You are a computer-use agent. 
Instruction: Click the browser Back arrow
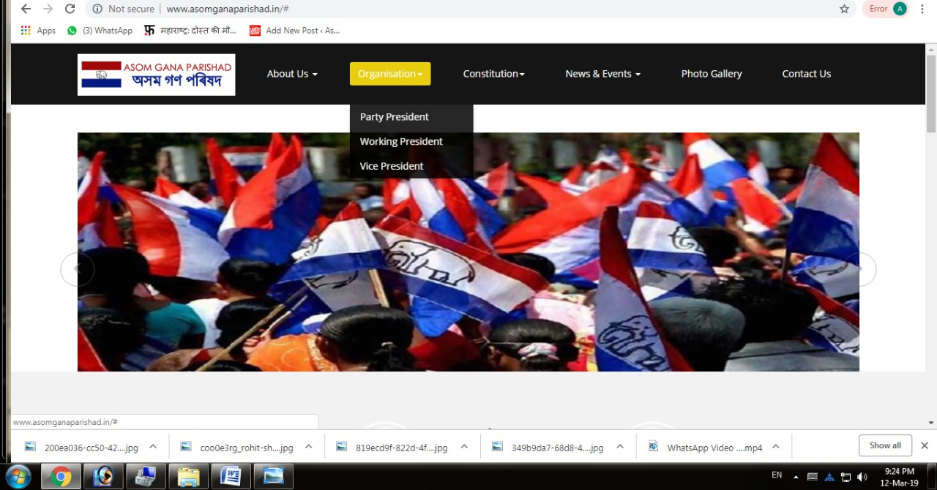tap(26, 9)
